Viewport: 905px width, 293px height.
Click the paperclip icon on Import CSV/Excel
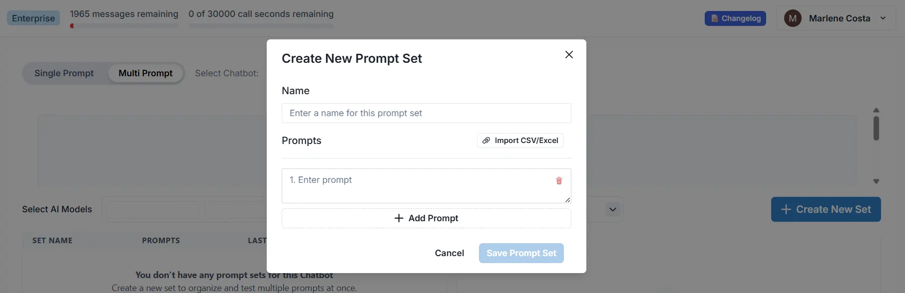pos(486,141)
